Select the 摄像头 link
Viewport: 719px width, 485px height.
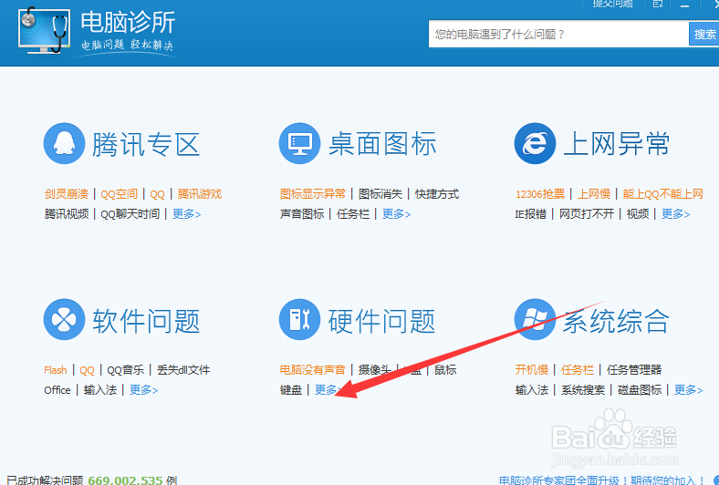coord(375,370)
